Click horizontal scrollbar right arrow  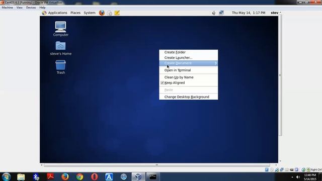[276, 165]
